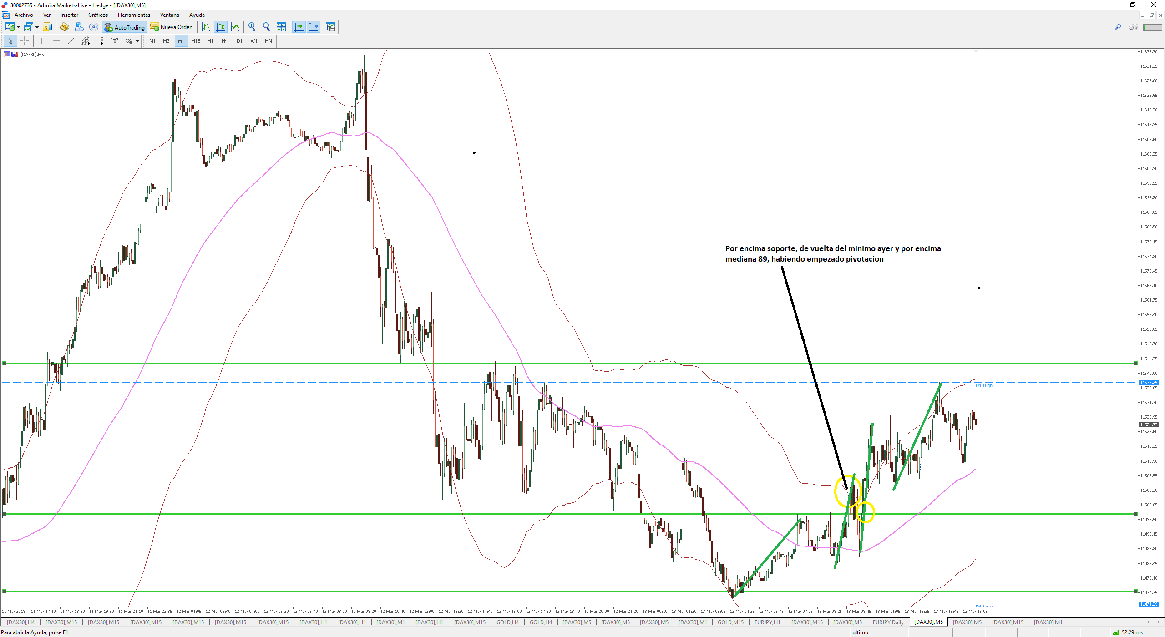Open the new chart dropdown arrow
The height and width of the screenshot is (637, 1165).
18,28
